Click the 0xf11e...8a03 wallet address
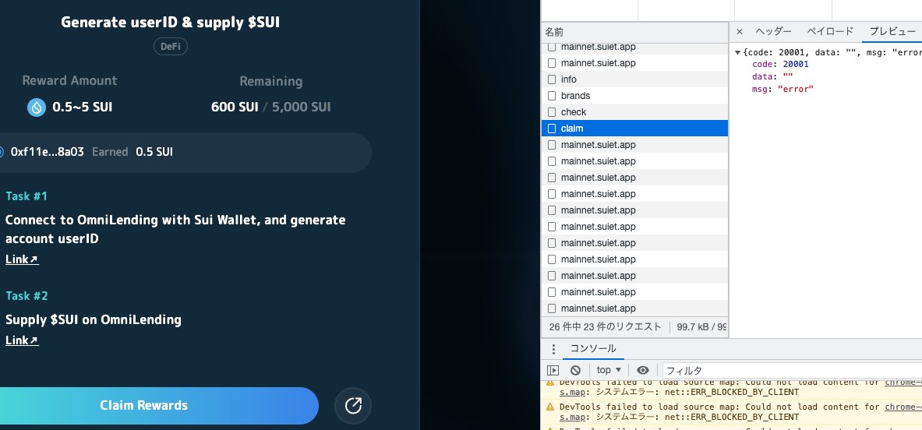922x430 pixels. click(x=47, y=152)
